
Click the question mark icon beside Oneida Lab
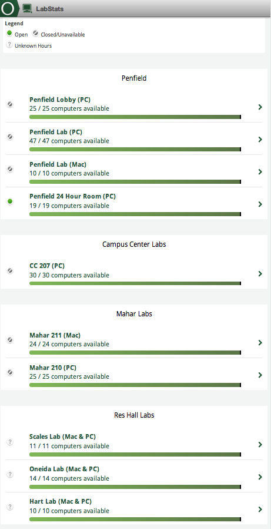tap(10, 474)
